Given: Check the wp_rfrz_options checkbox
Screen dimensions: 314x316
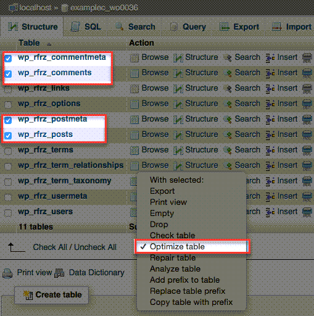Looking at the screenshot, I should click(x=8, y=105).
